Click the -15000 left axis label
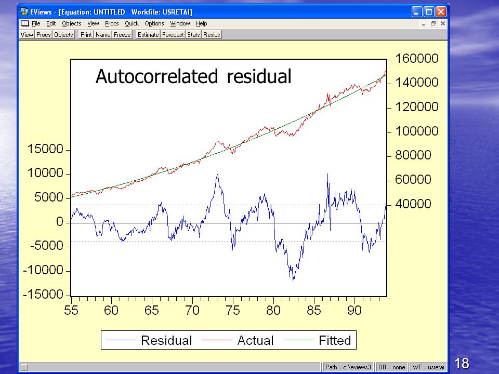Screen dimensions: 499x374 (43, 295)
